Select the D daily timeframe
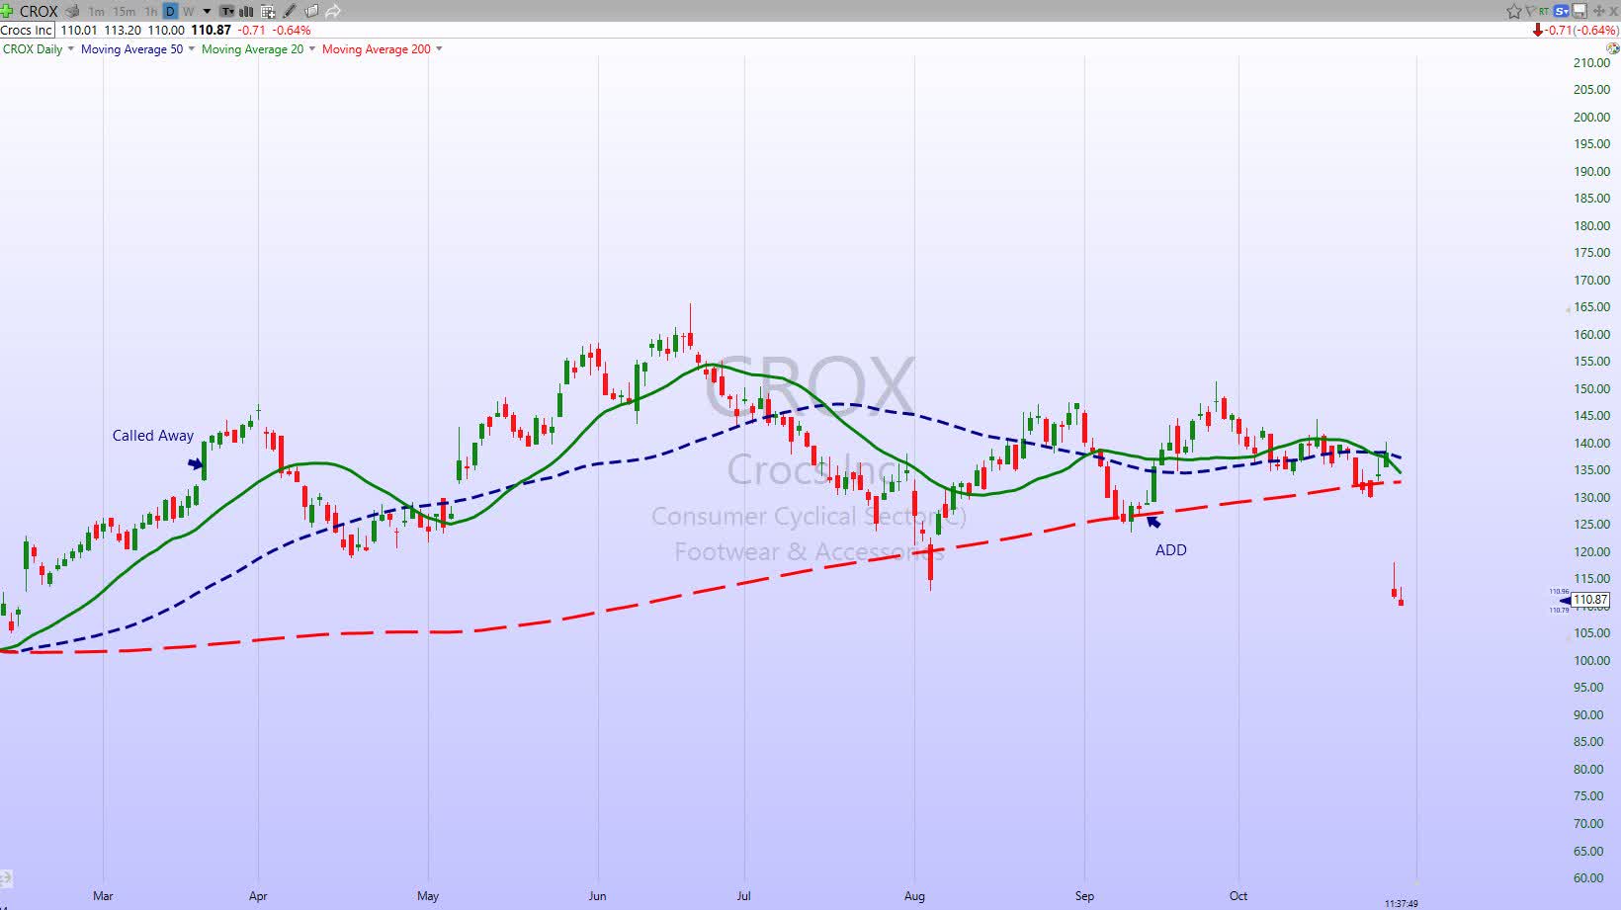 point(170,11)
